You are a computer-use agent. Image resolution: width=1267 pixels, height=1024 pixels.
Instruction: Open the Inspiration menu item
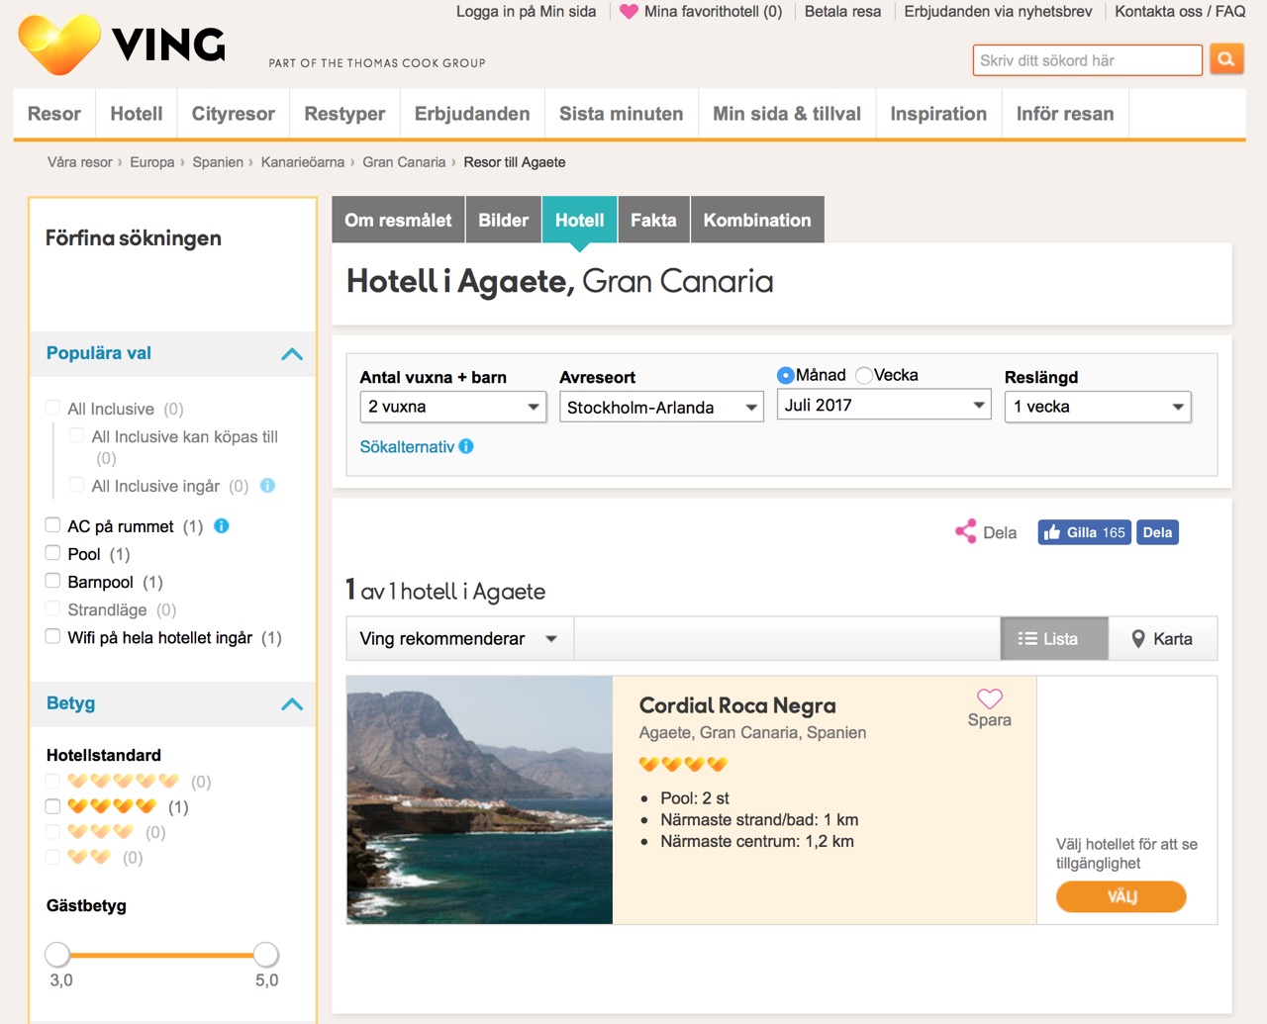point(938,114)
